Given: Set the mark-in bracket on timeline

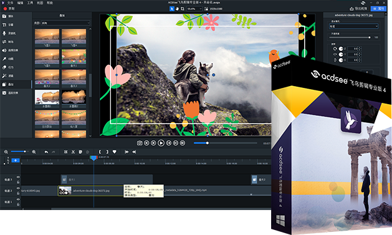Looking at the screenshot, I should coord(100,151).
